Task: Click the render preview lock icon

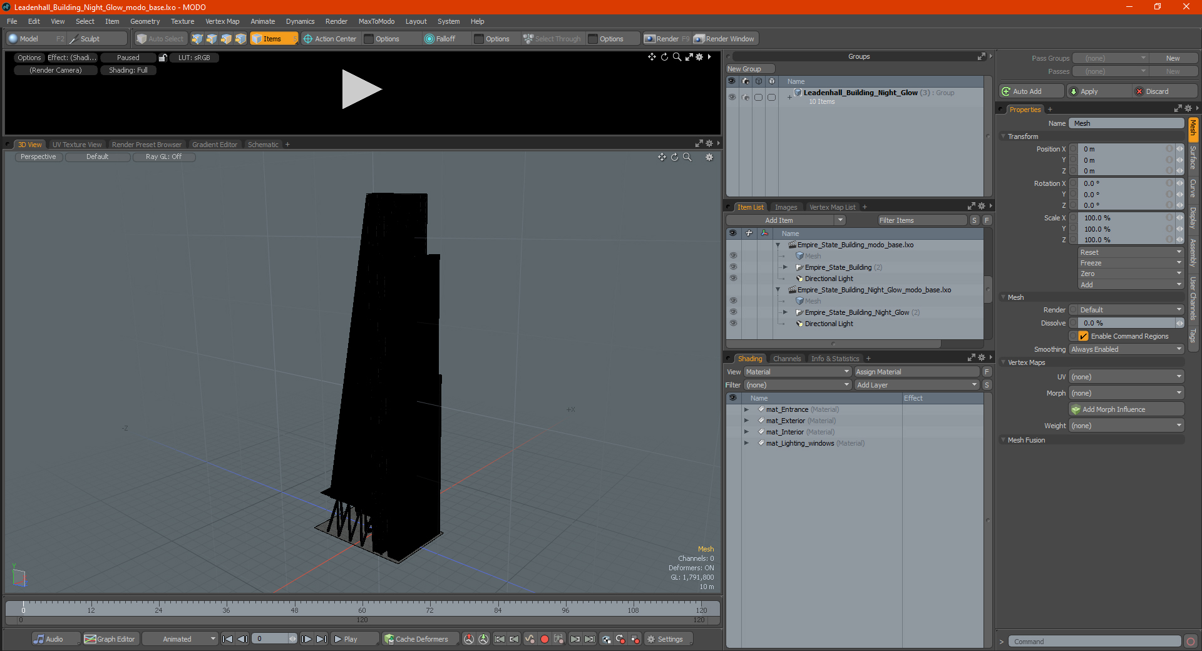Action: [x=163, y=58]
